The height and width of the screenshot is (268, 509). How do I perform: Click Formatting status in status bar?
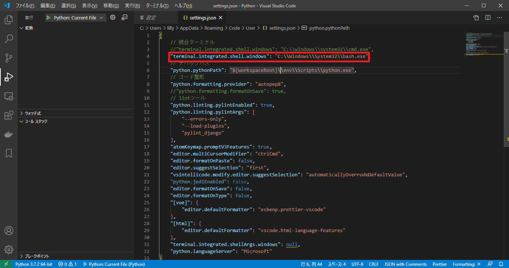click(466, 264)
